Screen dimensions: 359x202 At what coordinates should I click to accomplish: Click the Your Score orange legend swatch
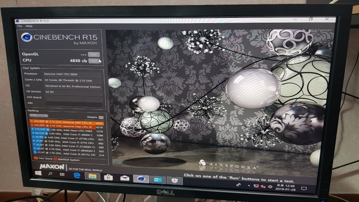(x=36, y=158)
